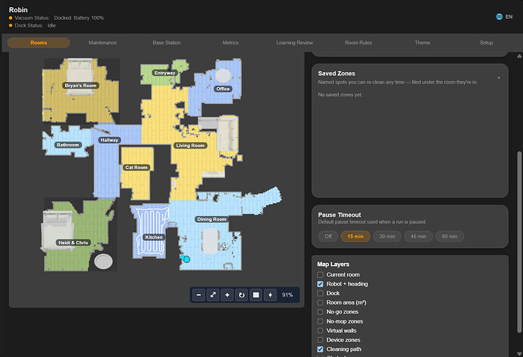The height and width of the screenshot is (357, 523).
Task: Enable the No-mop zones layer
Action: point(320,321)
